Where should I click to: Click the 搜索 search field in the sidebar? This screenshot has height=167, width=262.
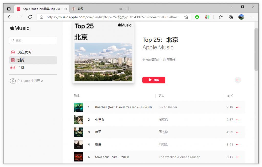[x=33, y=40]
